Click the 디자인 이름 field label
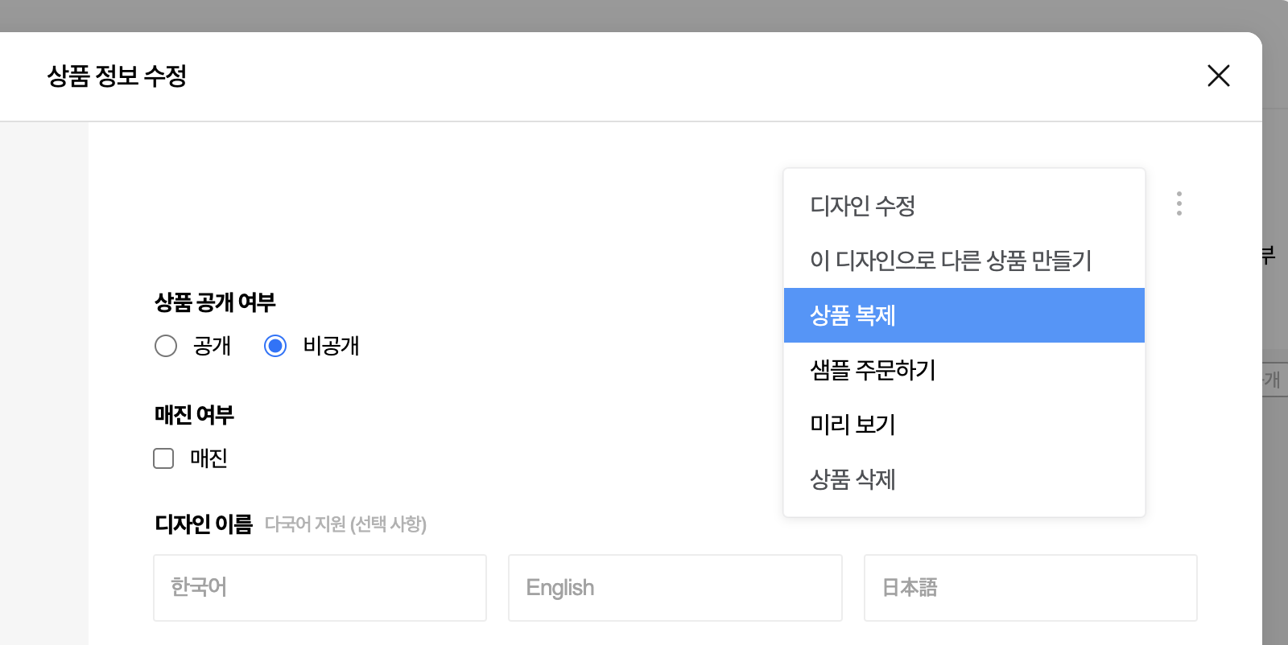Image resolution: width=1288 pixels, height=645 pixels. [204, 524]
